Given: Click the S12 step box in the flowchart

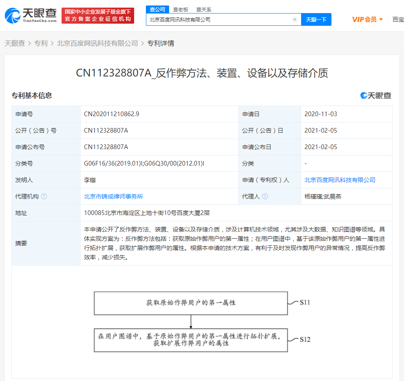Looking at the screenshot, I should [x=191, y=340].
